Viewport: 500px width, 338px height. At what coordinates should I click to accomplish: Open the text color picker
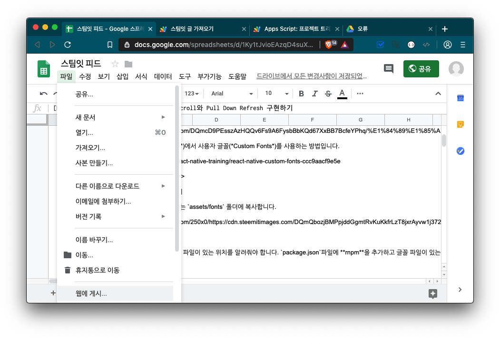pyautogui.click(x=342, y=94)
